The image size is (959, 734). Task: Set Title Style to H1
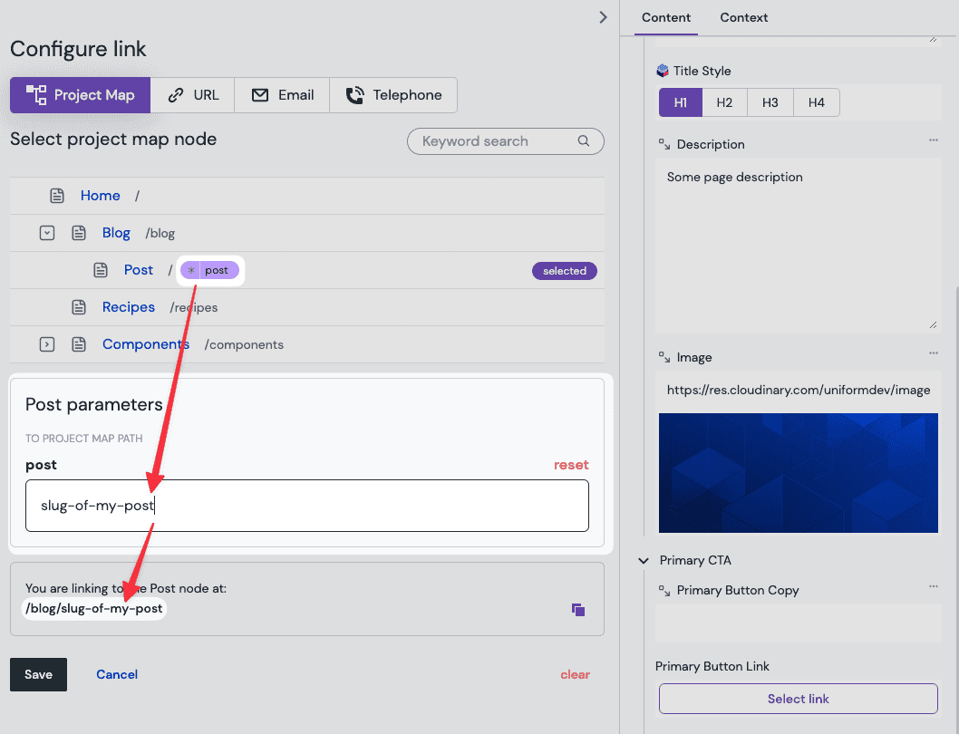[681, 102]
